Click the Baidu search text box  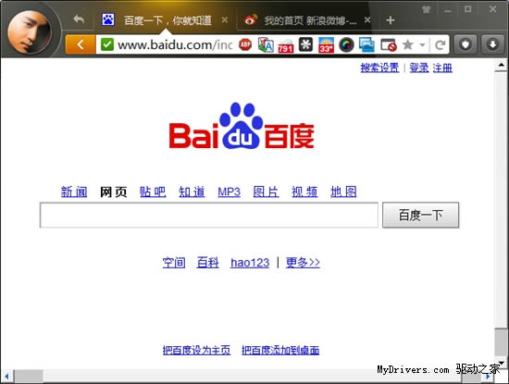(209, 216)
